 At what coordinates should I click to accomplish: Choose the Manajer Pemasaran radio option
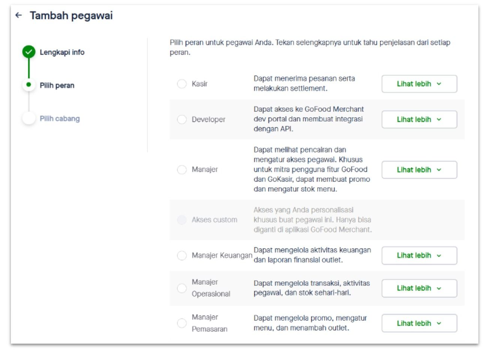(182, 323)
